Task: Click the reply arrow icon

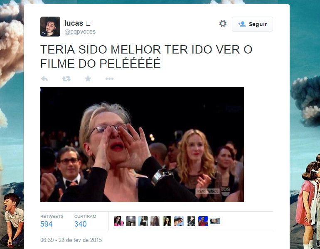Action: pyautogui.click(x=44, y=79)
